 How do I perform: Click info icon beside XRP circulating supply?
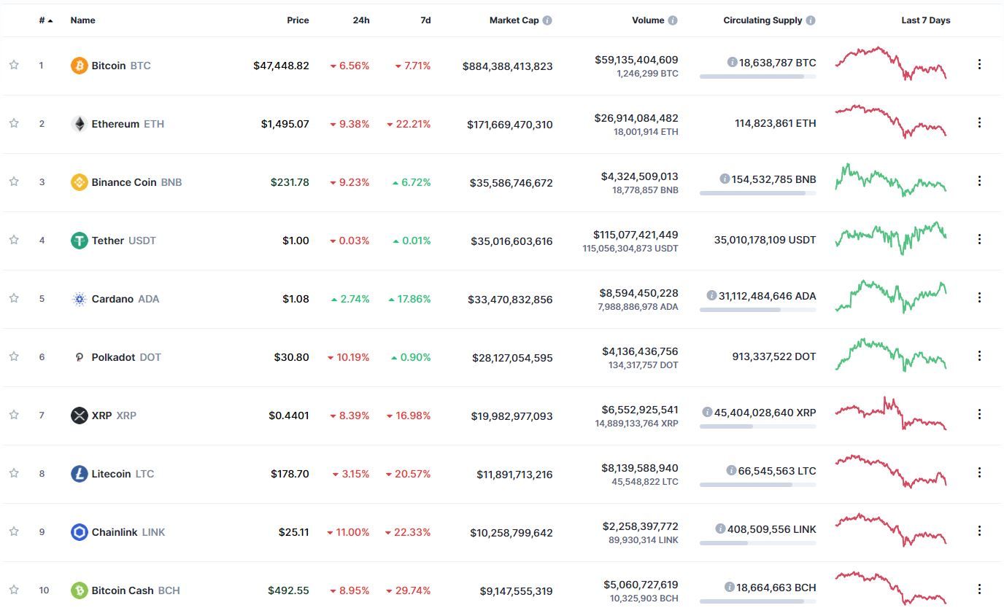tap(707, 412)
